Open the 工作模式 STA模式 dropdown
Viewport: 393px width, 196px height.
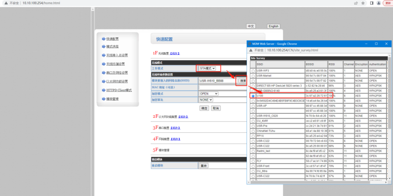pos(207,68)
